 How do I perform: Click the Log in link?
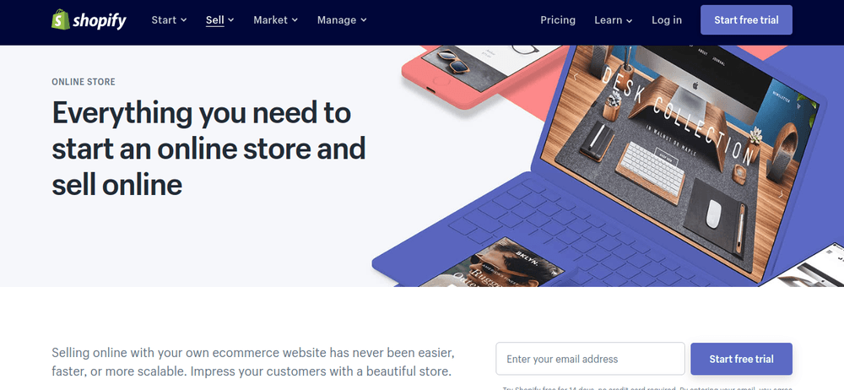(667, 20)
